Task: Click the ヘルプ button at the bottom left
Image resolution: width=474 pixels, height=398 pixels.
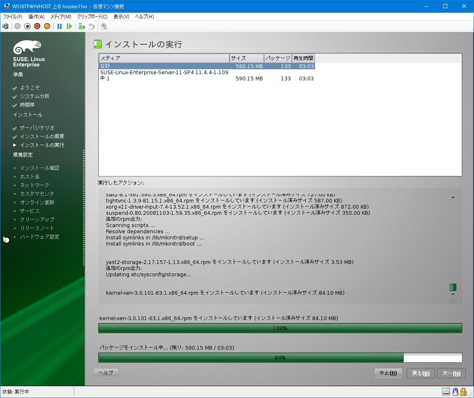Action: click(x=106, y=373)
